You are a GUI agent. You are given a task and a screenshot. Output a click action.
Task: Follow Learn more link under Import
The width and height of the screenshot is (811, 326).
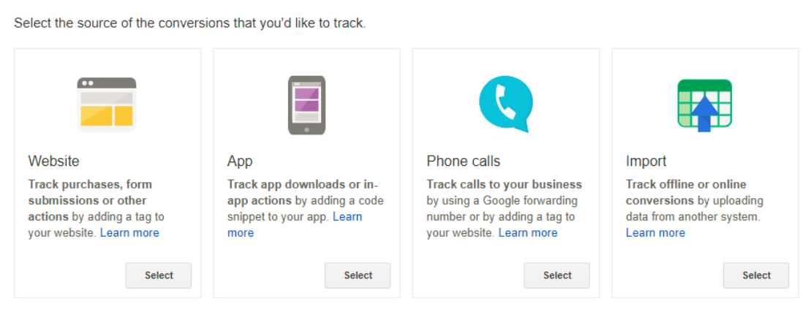point(655,232)
